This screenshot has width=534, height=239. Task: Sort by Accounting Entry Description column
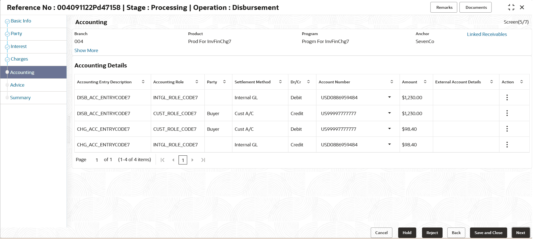click(x=143, y=82)
